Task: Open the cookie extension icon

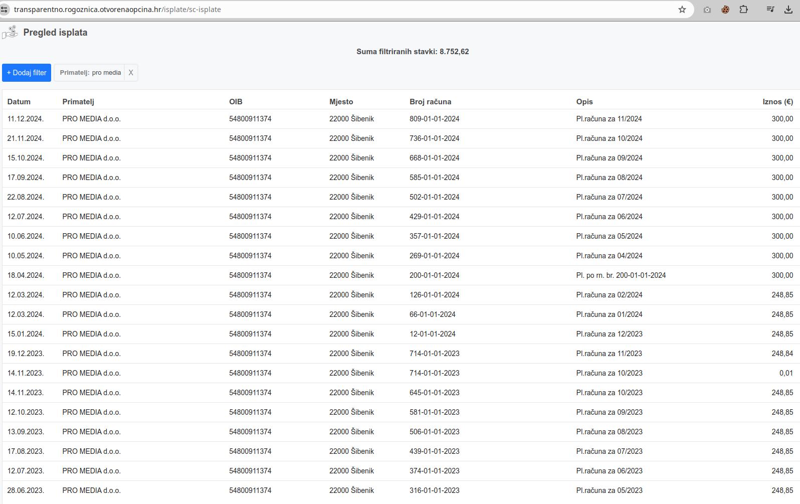Action: [x=725, y=10]
